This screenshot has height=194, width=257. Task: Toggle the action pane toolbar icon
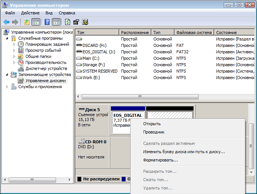click(56, 22)
